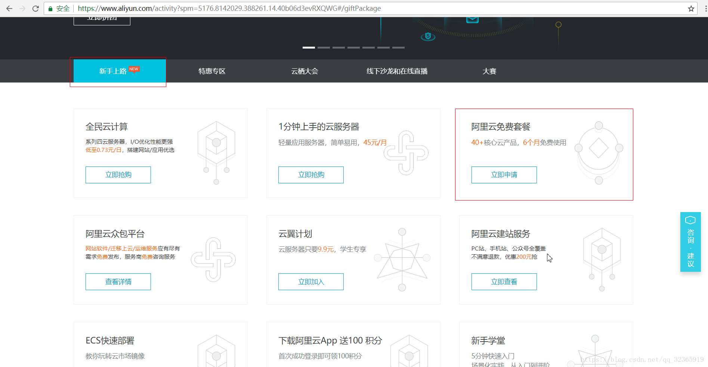Click the 45元/月 price text

(x=375, y=143)
